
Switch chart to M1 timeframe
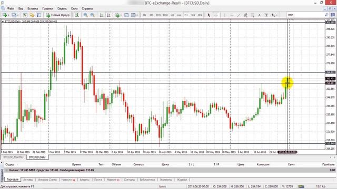[x=144, y=15]
